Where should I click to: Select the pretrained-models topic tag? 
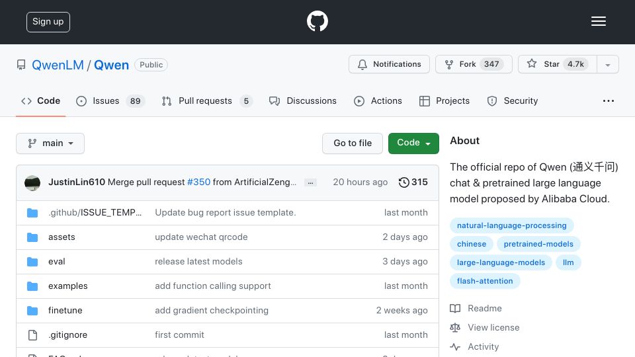coord(538,244)
